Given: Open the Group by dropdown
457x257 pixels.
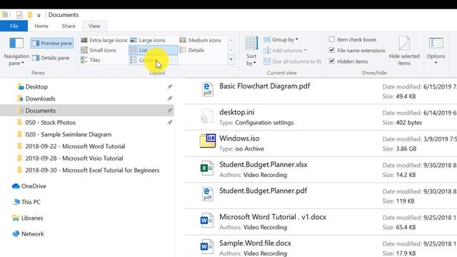Looking at the screenshot, I should tap(281, 39).
